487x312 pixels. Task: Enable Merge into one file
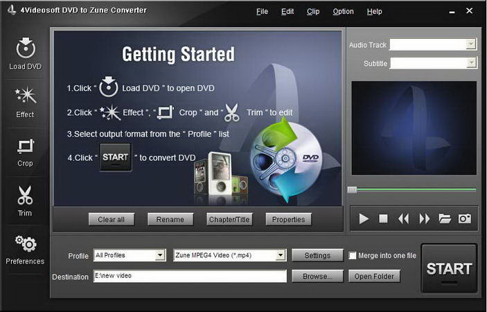click(352, 255)
